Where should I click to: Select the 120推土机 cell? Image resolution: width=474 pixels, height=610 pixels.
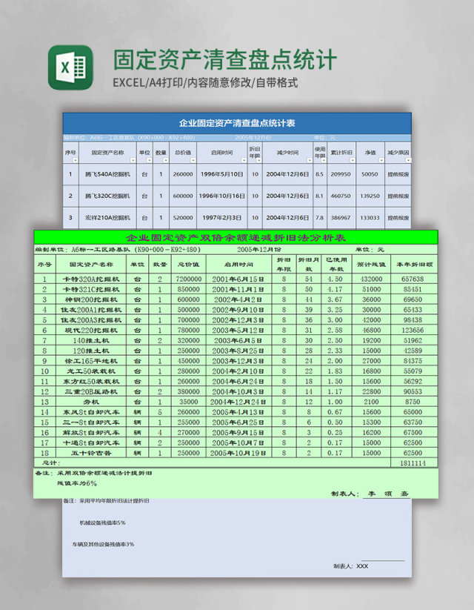tap(91, 351)
